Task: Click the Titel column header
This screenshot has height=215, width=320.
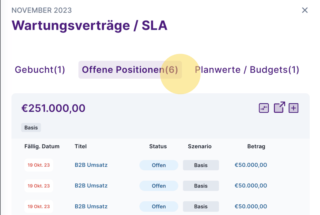Action: point(81,146)
